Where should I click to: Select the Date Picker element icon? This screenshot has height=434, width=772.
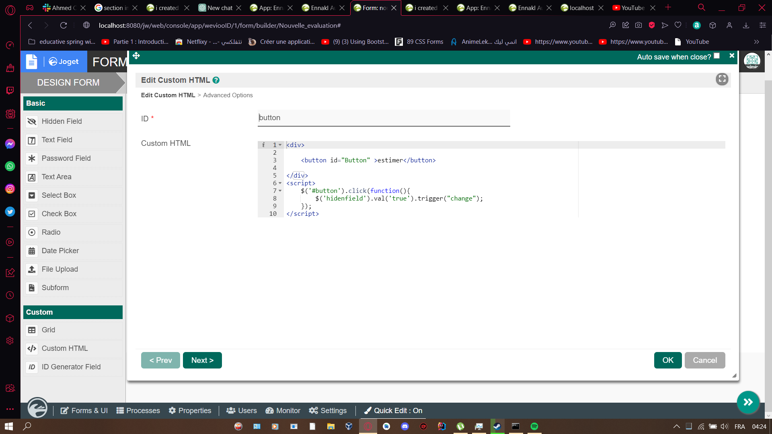(x=32, y=251)
